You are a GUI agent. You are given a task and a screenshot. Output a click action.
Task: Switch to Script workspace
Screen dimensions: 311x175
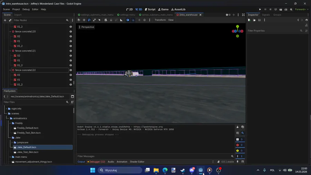150,9
